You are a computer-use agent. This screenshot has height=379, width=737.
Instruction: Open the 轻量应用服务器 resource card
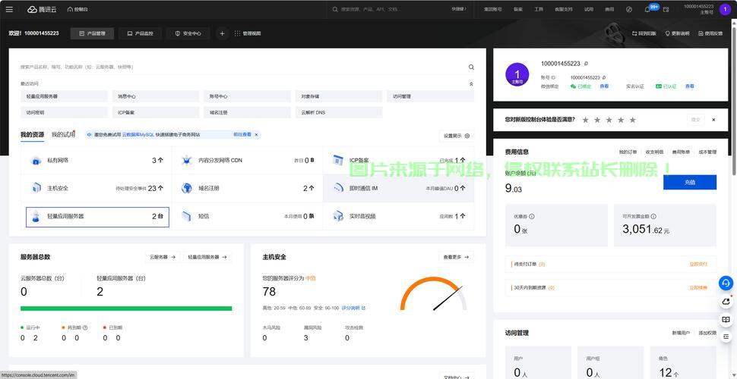pyautogui.click(x=97, y=217)
